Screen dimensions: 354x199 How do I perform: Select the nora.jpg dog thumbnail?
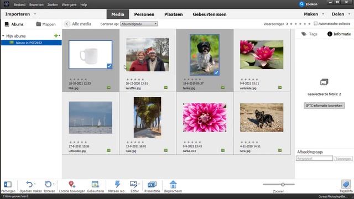click(262, 118)
